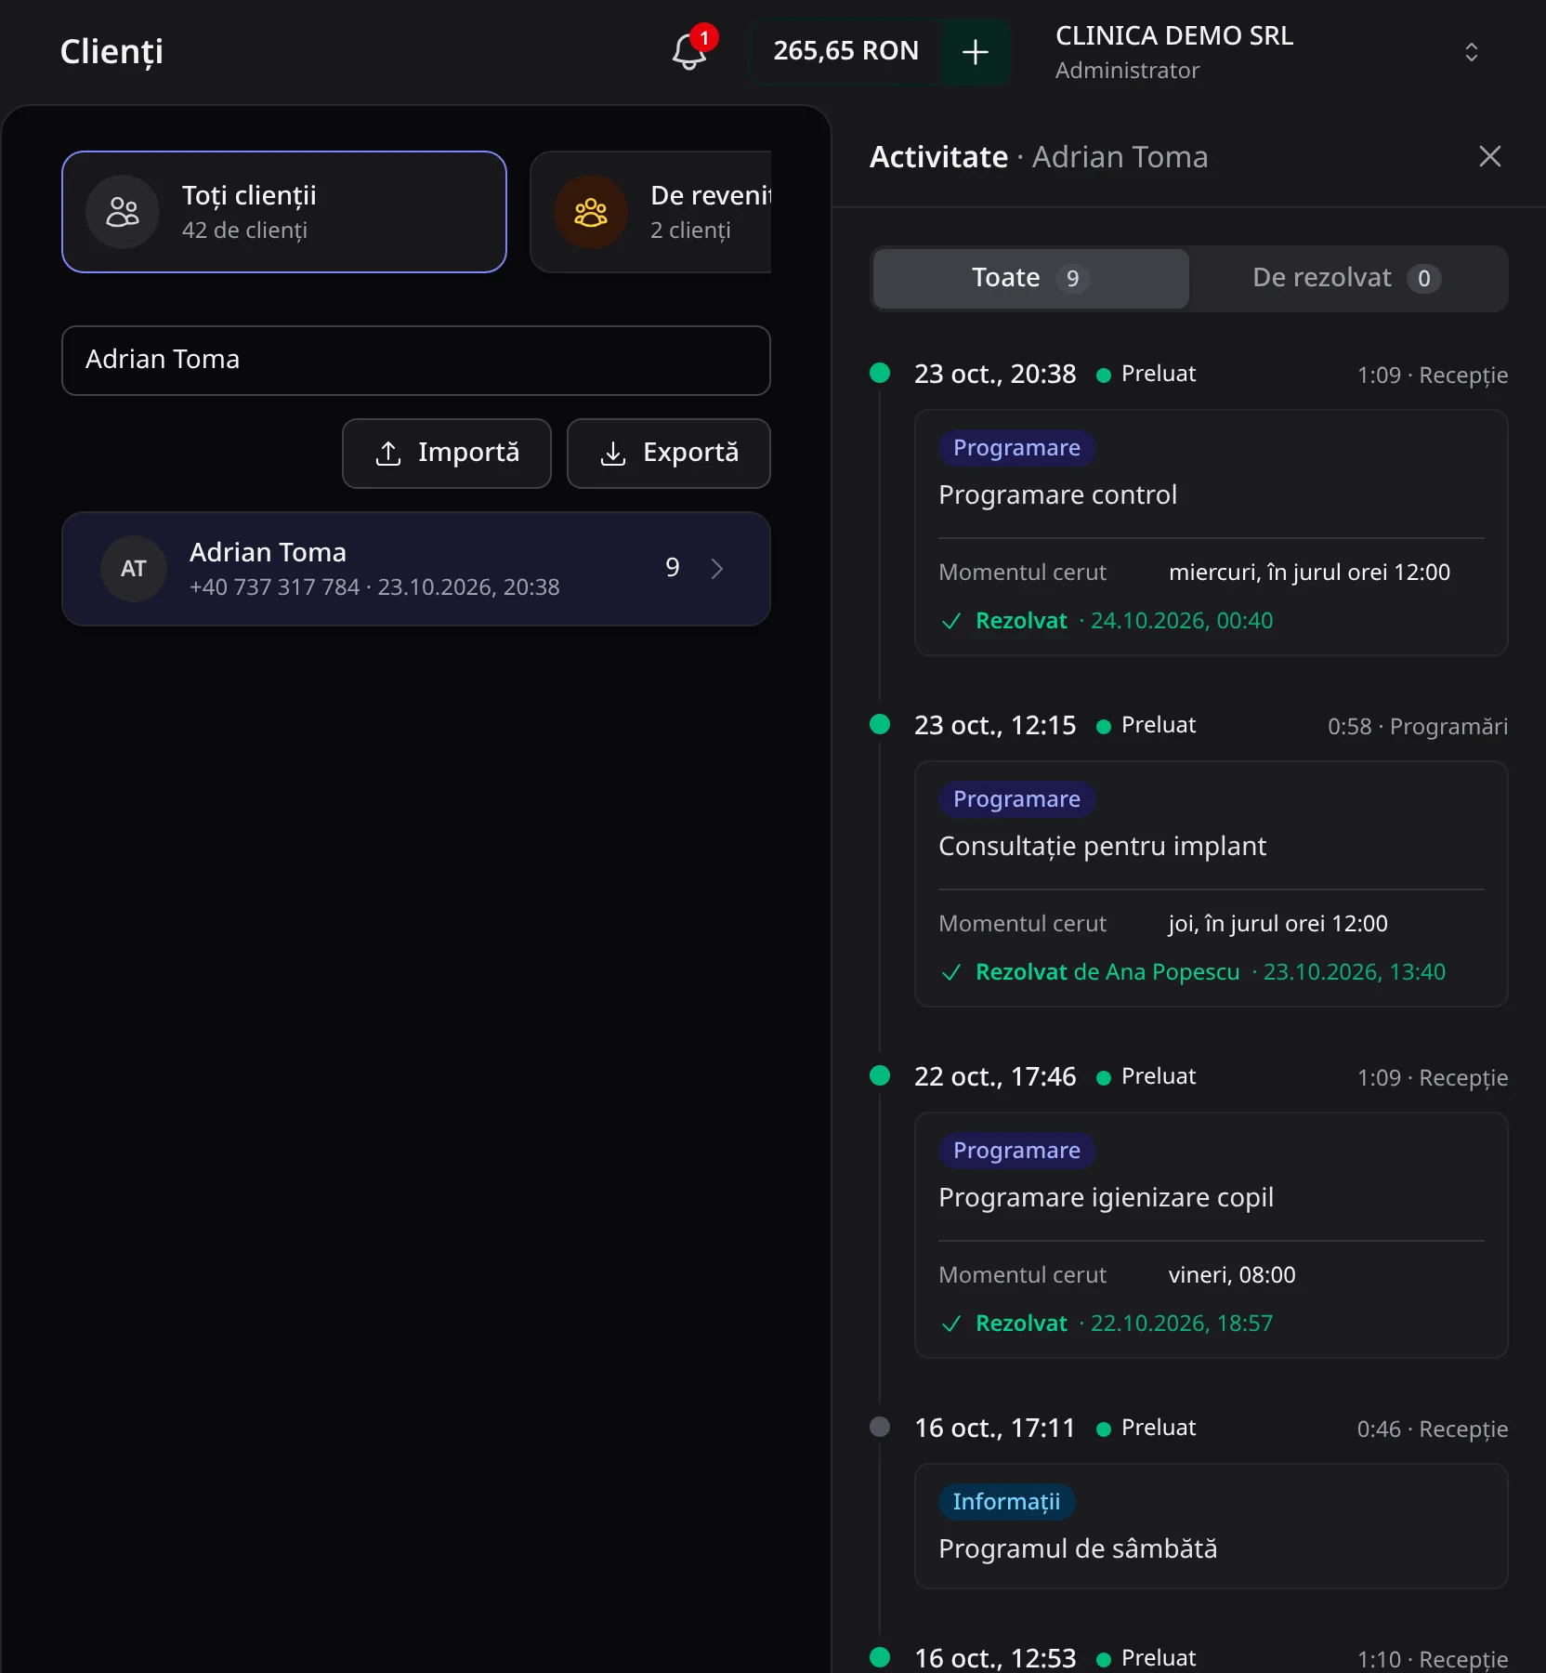Click the orange group icon on De revenit
This screenshot has height=1673, width=1546.
click(591, 212)
